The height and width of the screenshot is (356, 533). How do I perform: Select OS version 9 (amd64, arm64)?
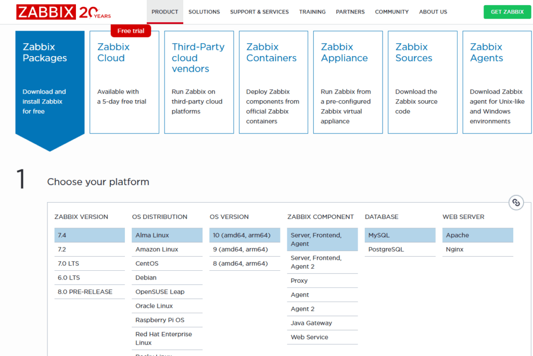240,249
